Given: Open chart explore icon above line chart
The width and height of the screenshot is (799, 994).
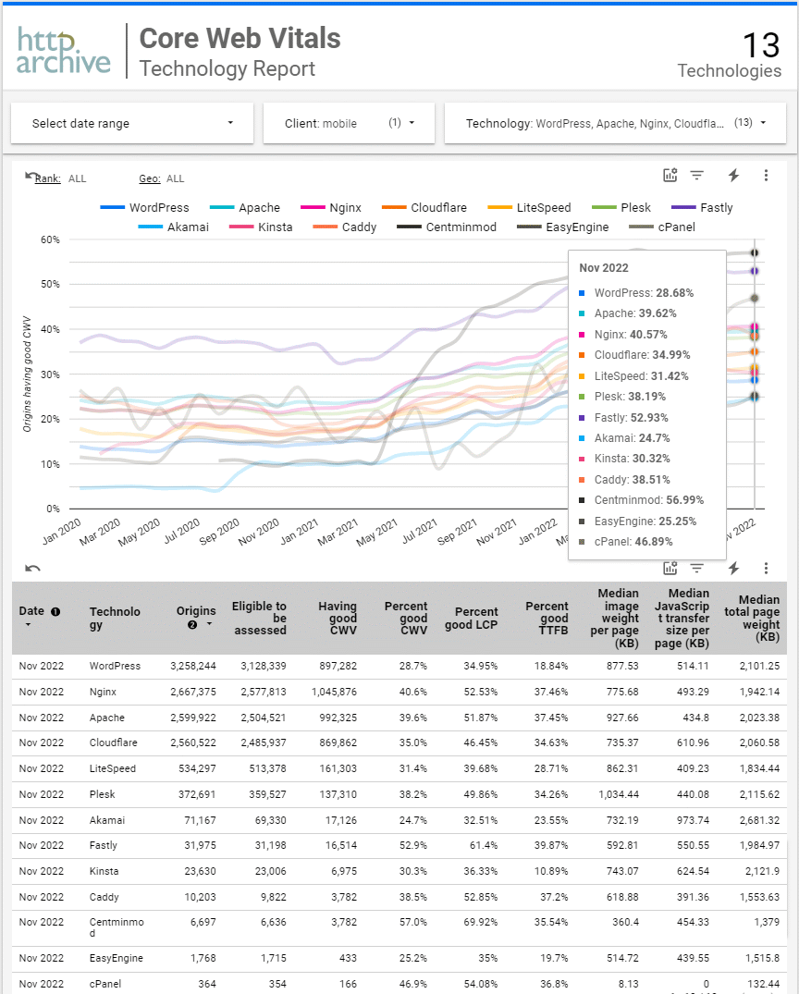Looking at the screenshot, I should tap(670, 175).
